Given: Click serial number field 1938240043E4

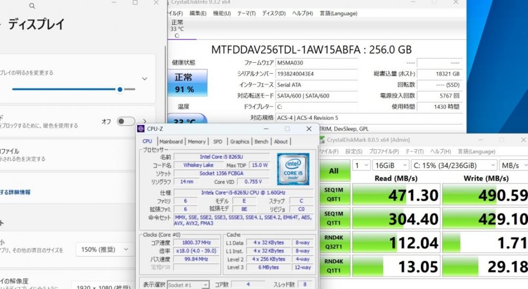Looking at the screenshot, I should coord(316,74).
